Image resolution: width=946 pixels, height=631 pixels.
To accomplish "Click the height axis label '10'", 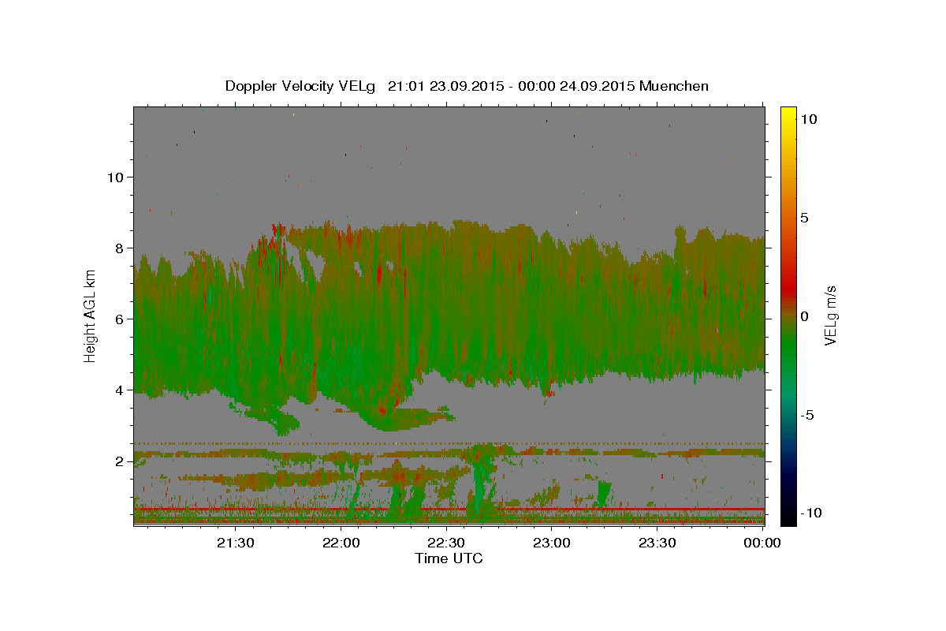I will (114, 177).
